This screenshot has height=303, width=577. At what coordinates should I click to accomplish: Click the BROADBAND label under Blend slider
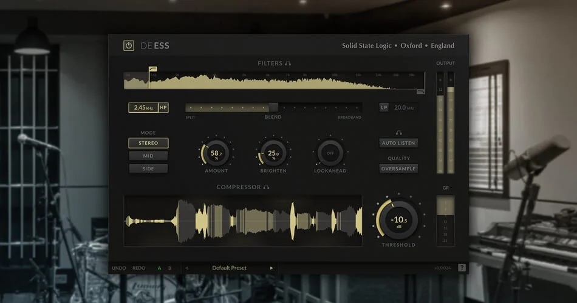click(349, 118)
